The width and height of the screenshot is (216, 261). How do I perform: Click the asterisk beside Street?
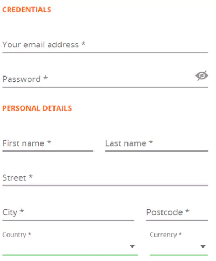[x=31, y=176]
